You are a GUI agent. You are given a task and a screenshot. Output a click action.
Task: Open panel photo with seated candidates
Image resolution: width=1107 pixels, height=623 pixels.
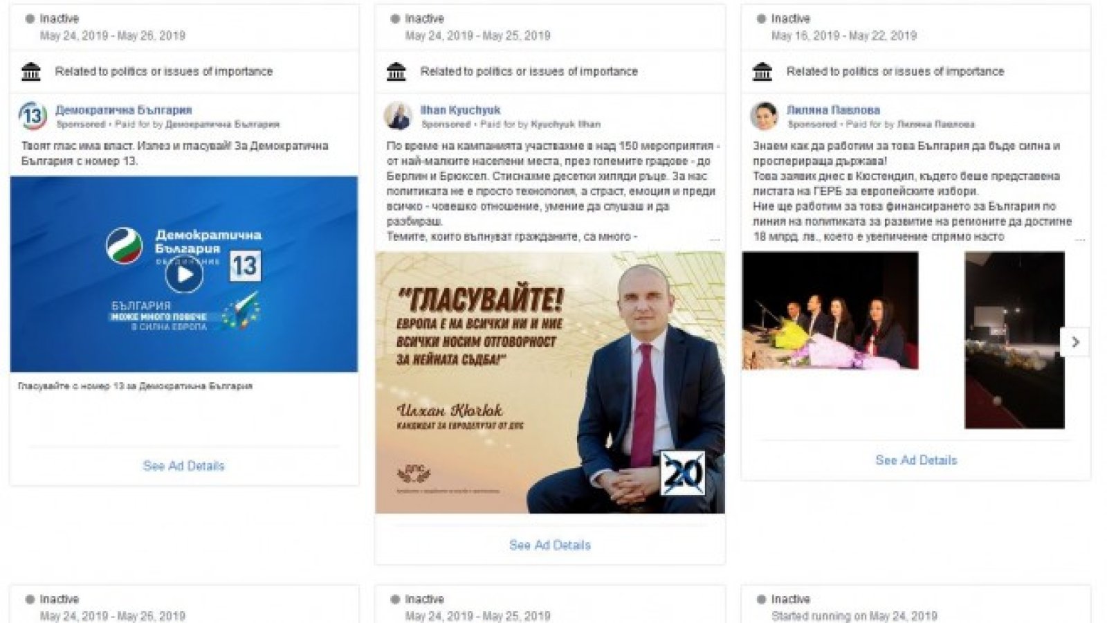pyautogui.click(x=830, y=310)
